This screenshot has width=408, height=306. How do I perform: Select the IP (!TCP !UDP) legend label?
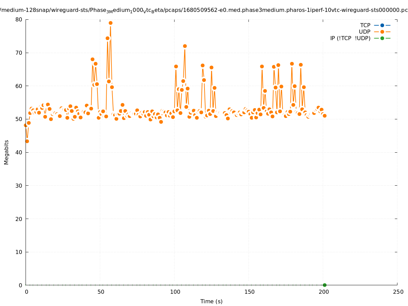pyautogui.click(x=350, y=38)
